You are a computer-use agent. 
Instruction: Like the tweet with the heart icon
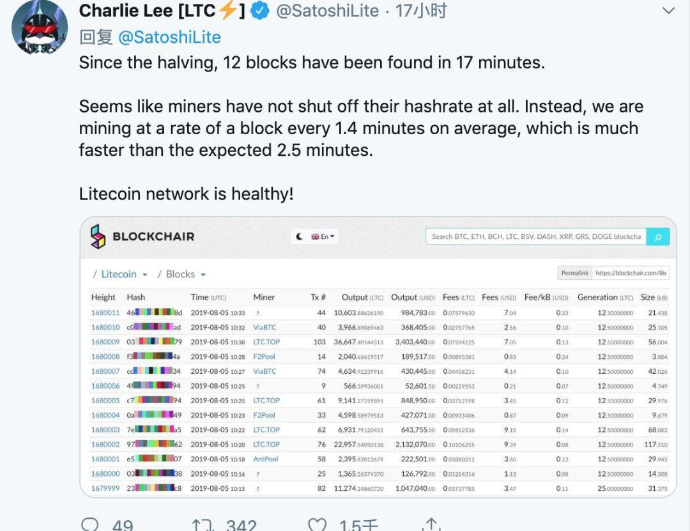pos(317,525)
